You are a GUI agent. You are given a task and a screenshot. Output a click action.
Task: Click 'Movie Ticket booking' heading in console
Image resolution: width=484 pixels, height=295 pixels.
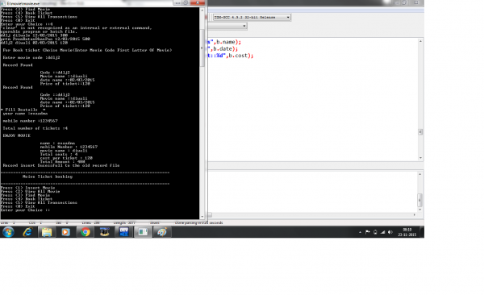[x=48, y=177]
